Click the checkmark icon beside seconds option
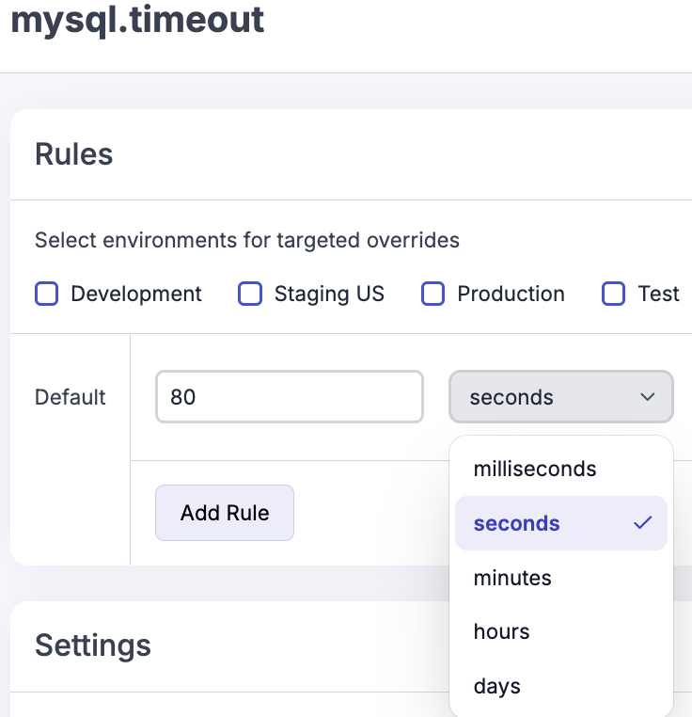The height and width of the screenshot is (717, 692). pos(643,523)
